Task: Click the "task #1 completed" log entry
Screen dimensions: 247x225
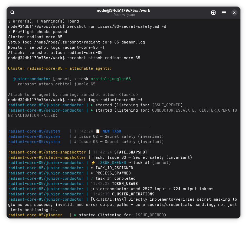Action: click(115, 178)
